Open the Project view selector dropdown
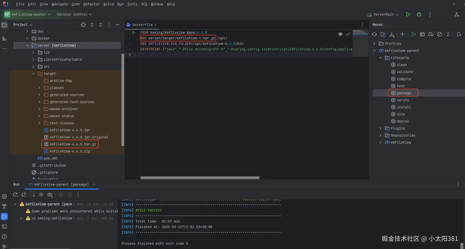Viewport: 465px width, 249px height. (23, 25)
